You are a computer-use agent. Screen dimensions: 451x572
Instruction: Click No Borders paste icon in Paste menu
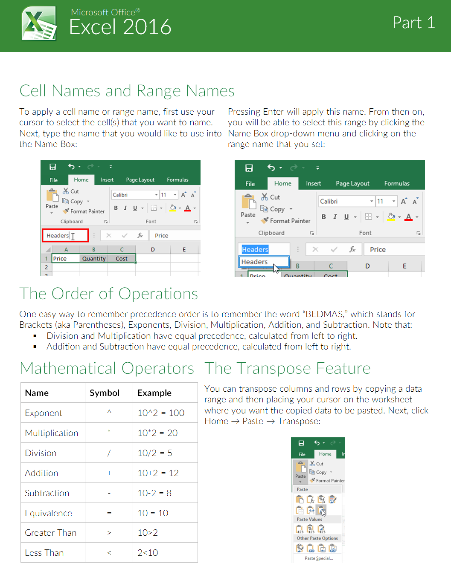pyautogui.click(x=300, y=510)
